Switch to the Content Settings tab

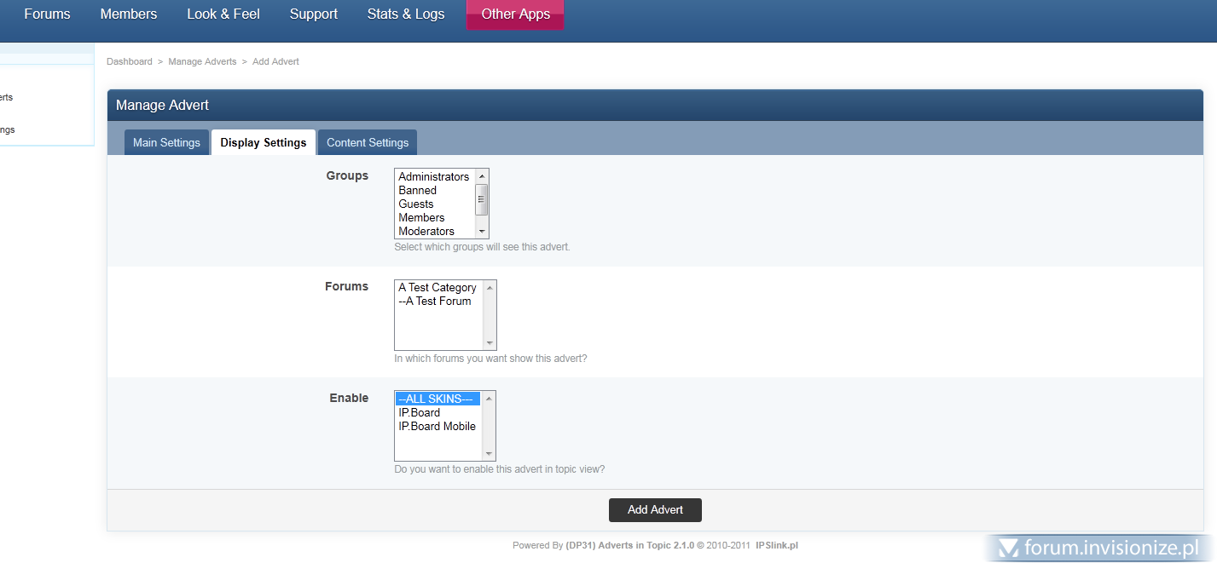click(x=368, y=142)
